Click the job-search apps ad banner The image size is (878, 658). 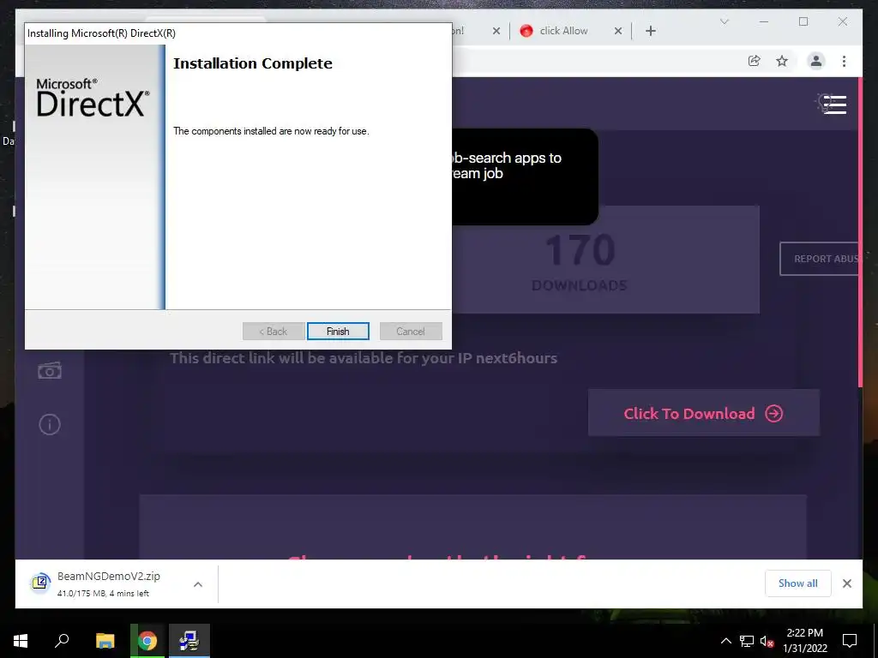[525, 176]
